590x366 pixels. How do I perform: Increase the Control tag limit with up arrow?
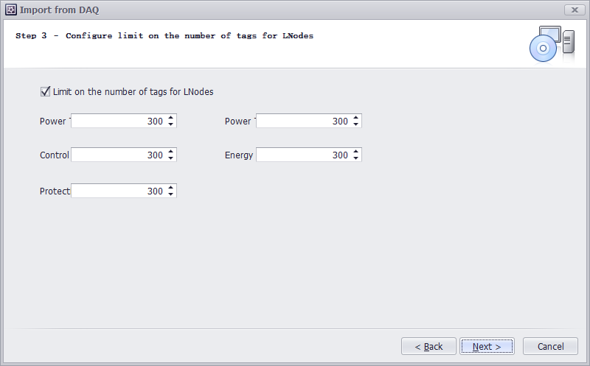pyautogui.click(x=171, y=152)
